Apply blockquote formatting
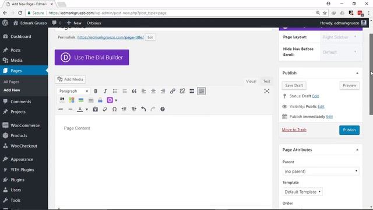 134,91
